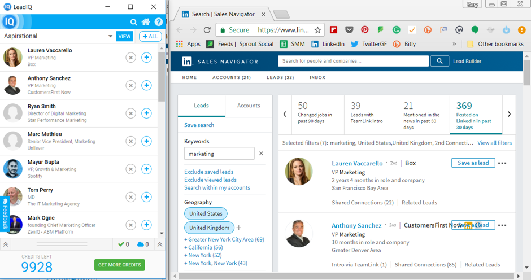The image size is (531, 280).
Task: Show next spotlight filters with right arrow
Action: tap(509, 114)
